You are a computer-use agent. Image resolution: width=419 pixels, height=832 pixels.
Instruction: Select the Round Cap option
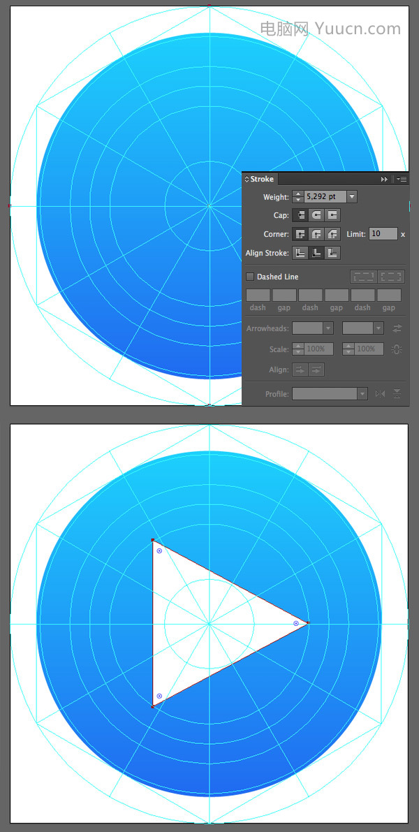(x=316, y=215)
